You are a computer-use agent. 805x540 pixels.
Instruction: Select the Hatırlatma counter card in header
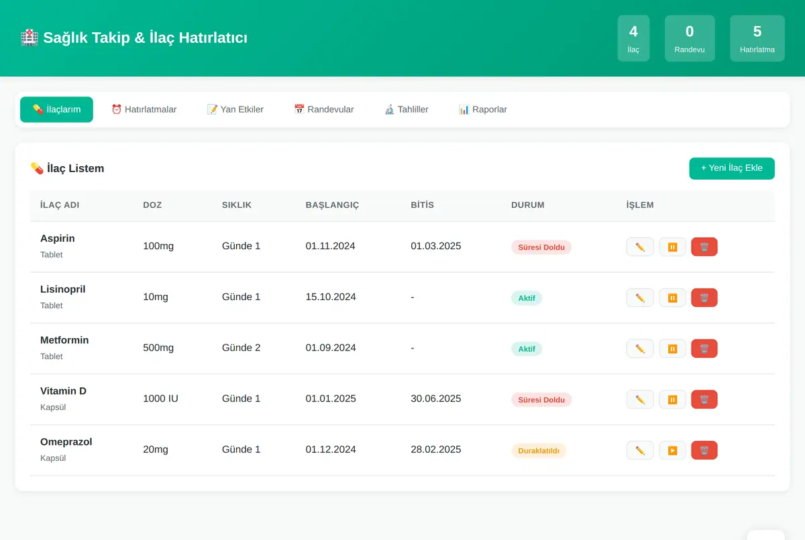pos(757,38)
